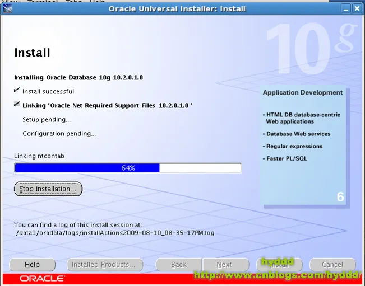Click 'Linking Oracle Net Required Support Files' text
Image resolution: width=365 pixels, height=286 pixels.
pos(108,105)
